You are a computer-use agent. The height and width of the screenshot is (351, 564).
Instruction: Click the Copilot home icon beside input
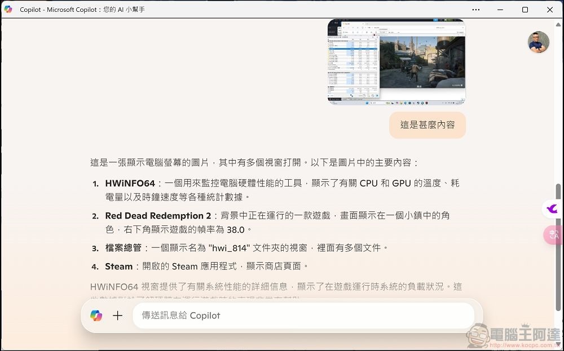coord(96,316)
